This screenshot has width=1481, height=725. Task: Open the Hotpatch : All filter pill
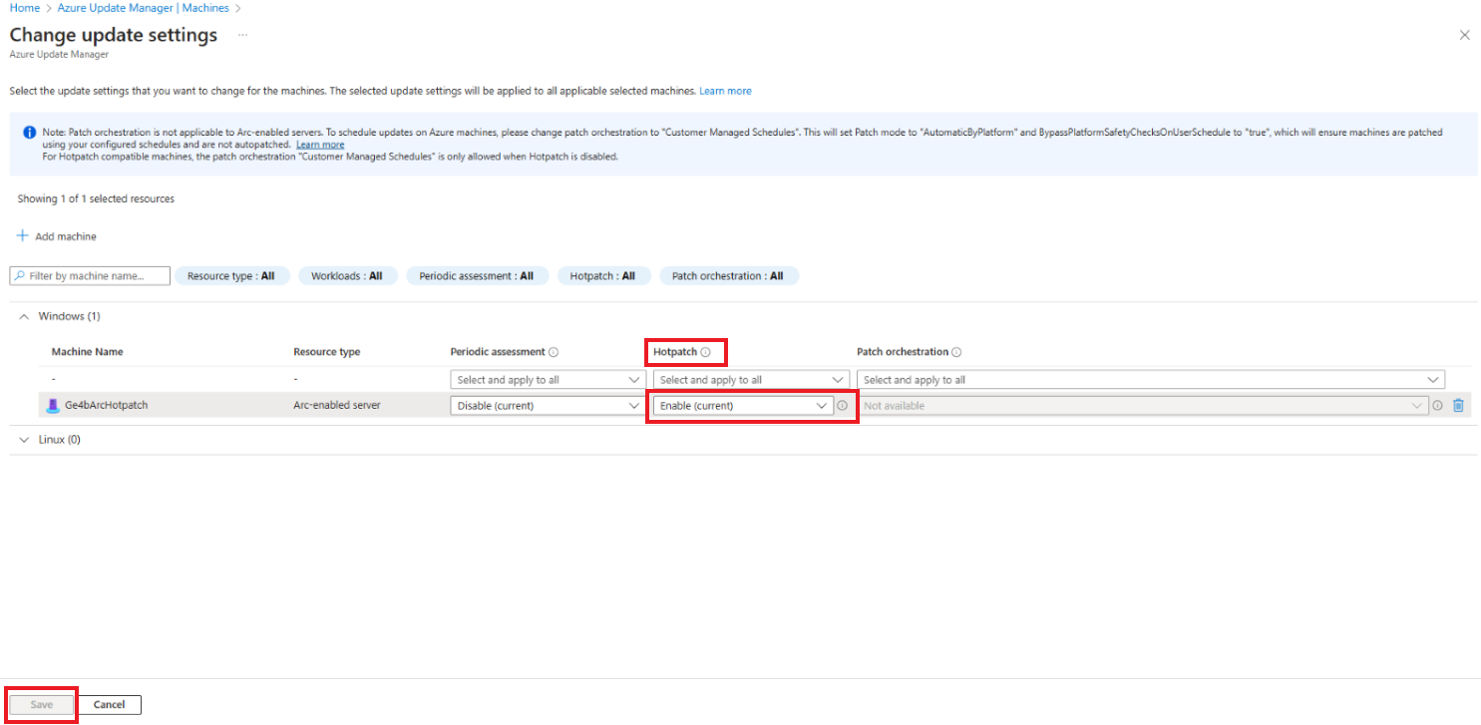pos(603,276)
